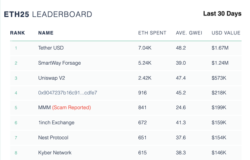The height and width of the screenshot is (160, 250).
Task: Click the MMM project name
Action: pyautogui.click(x=44, y=107)
